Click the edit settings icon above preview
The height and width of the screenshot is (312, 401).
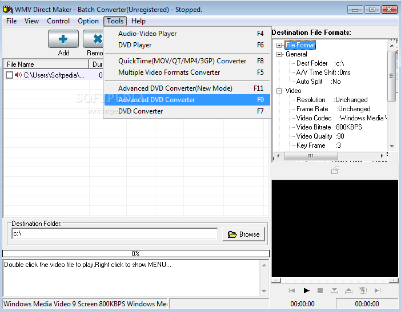(x=335, y=170)
